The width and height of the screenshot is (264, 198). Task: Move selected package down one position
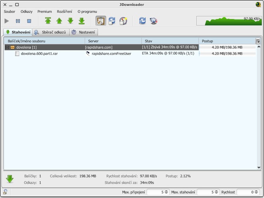(70, 21)
